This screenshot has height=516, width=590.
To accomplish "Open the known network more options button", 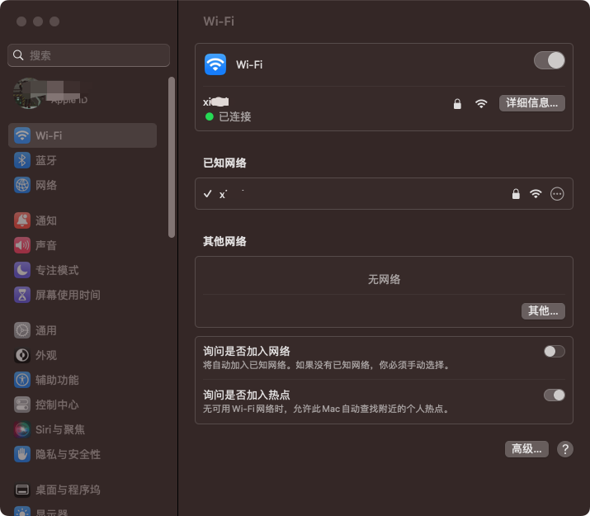I will click(557, 194).
